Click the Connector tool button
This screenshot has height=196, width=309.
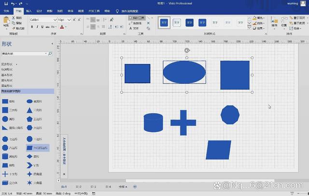[135, 23]
